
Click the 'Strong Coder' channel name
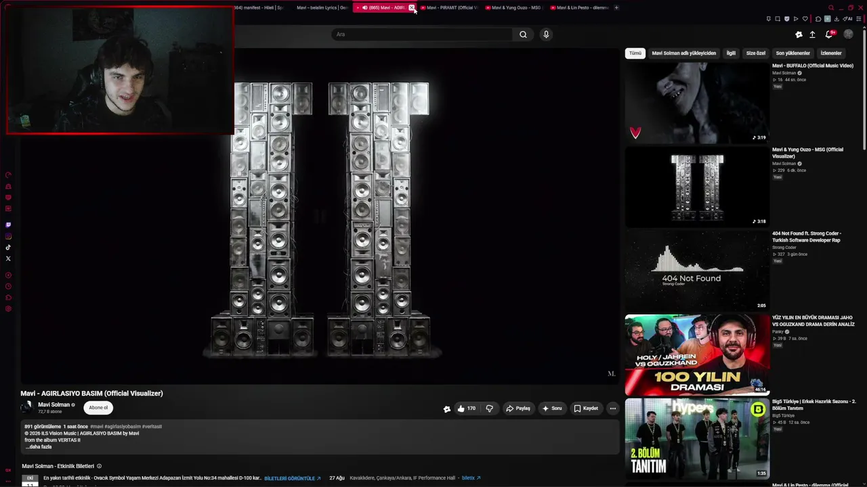tap(784, 248)
